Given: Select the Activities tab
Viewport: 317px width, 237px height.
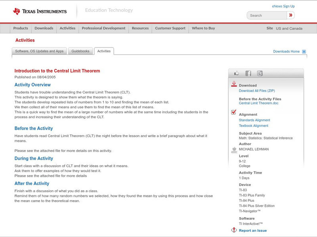Looking at the screenshot, I should [104, 51].
